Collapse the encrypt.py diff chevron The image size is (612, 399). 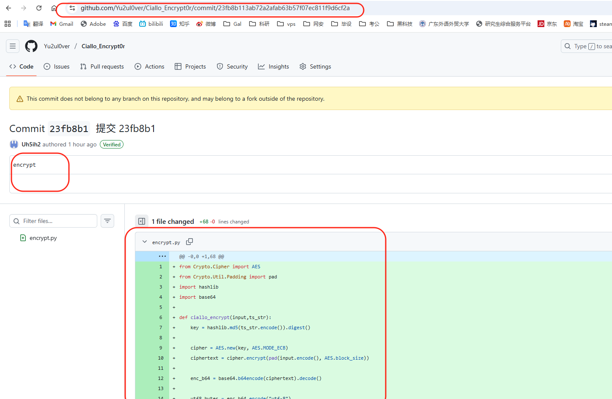click(145, 242)
